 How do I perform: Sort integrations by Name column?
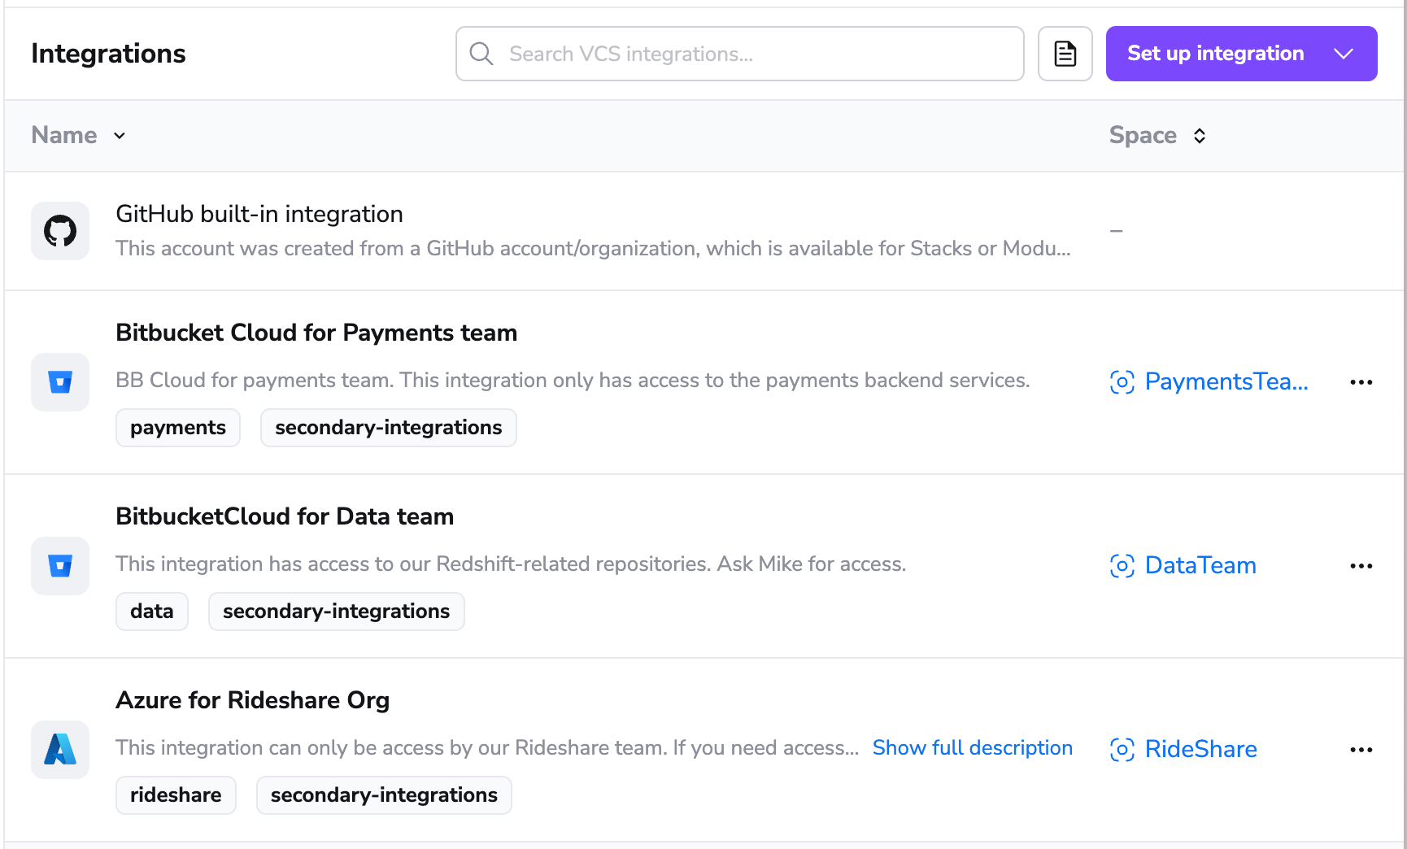(x=78, y=136)
